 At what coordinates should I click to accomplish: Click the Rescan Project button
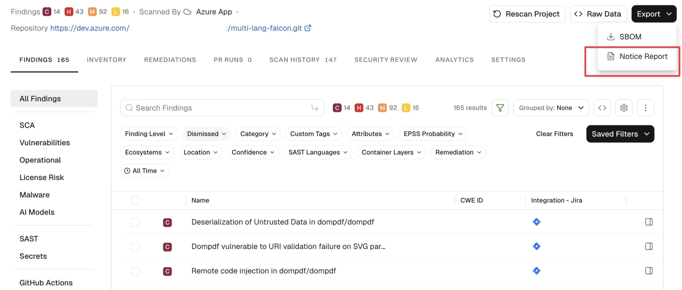pos(527,14)
